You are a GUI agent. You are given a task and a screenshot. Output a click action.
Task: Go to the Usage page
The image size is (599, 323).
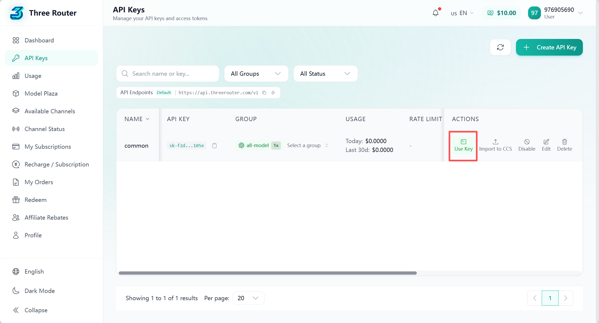52,76
